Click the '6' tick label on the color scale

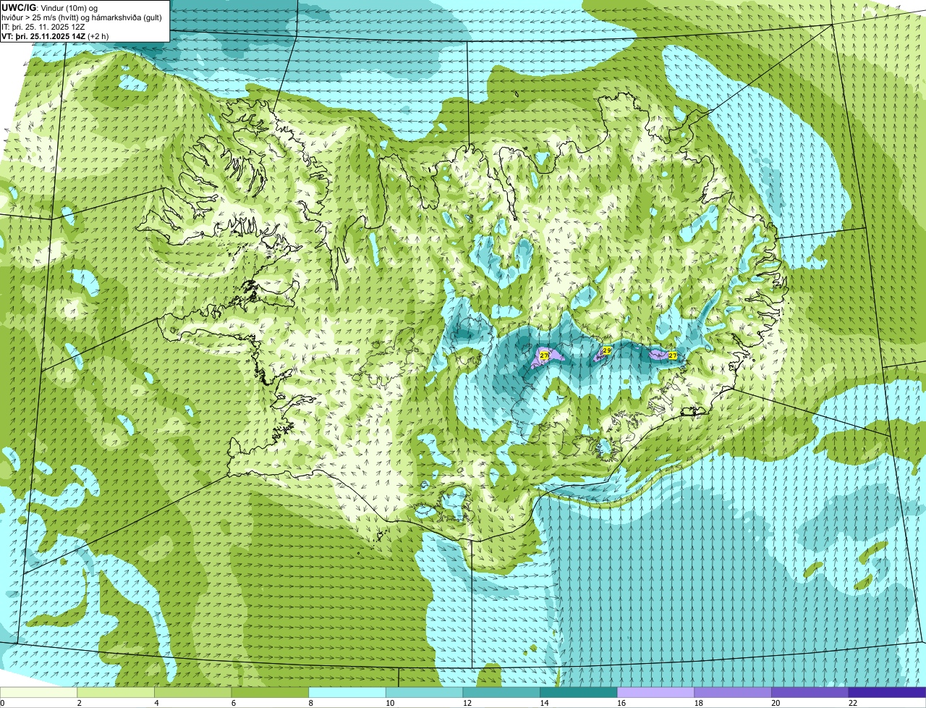pyautogui.click(x=234, y=703)
